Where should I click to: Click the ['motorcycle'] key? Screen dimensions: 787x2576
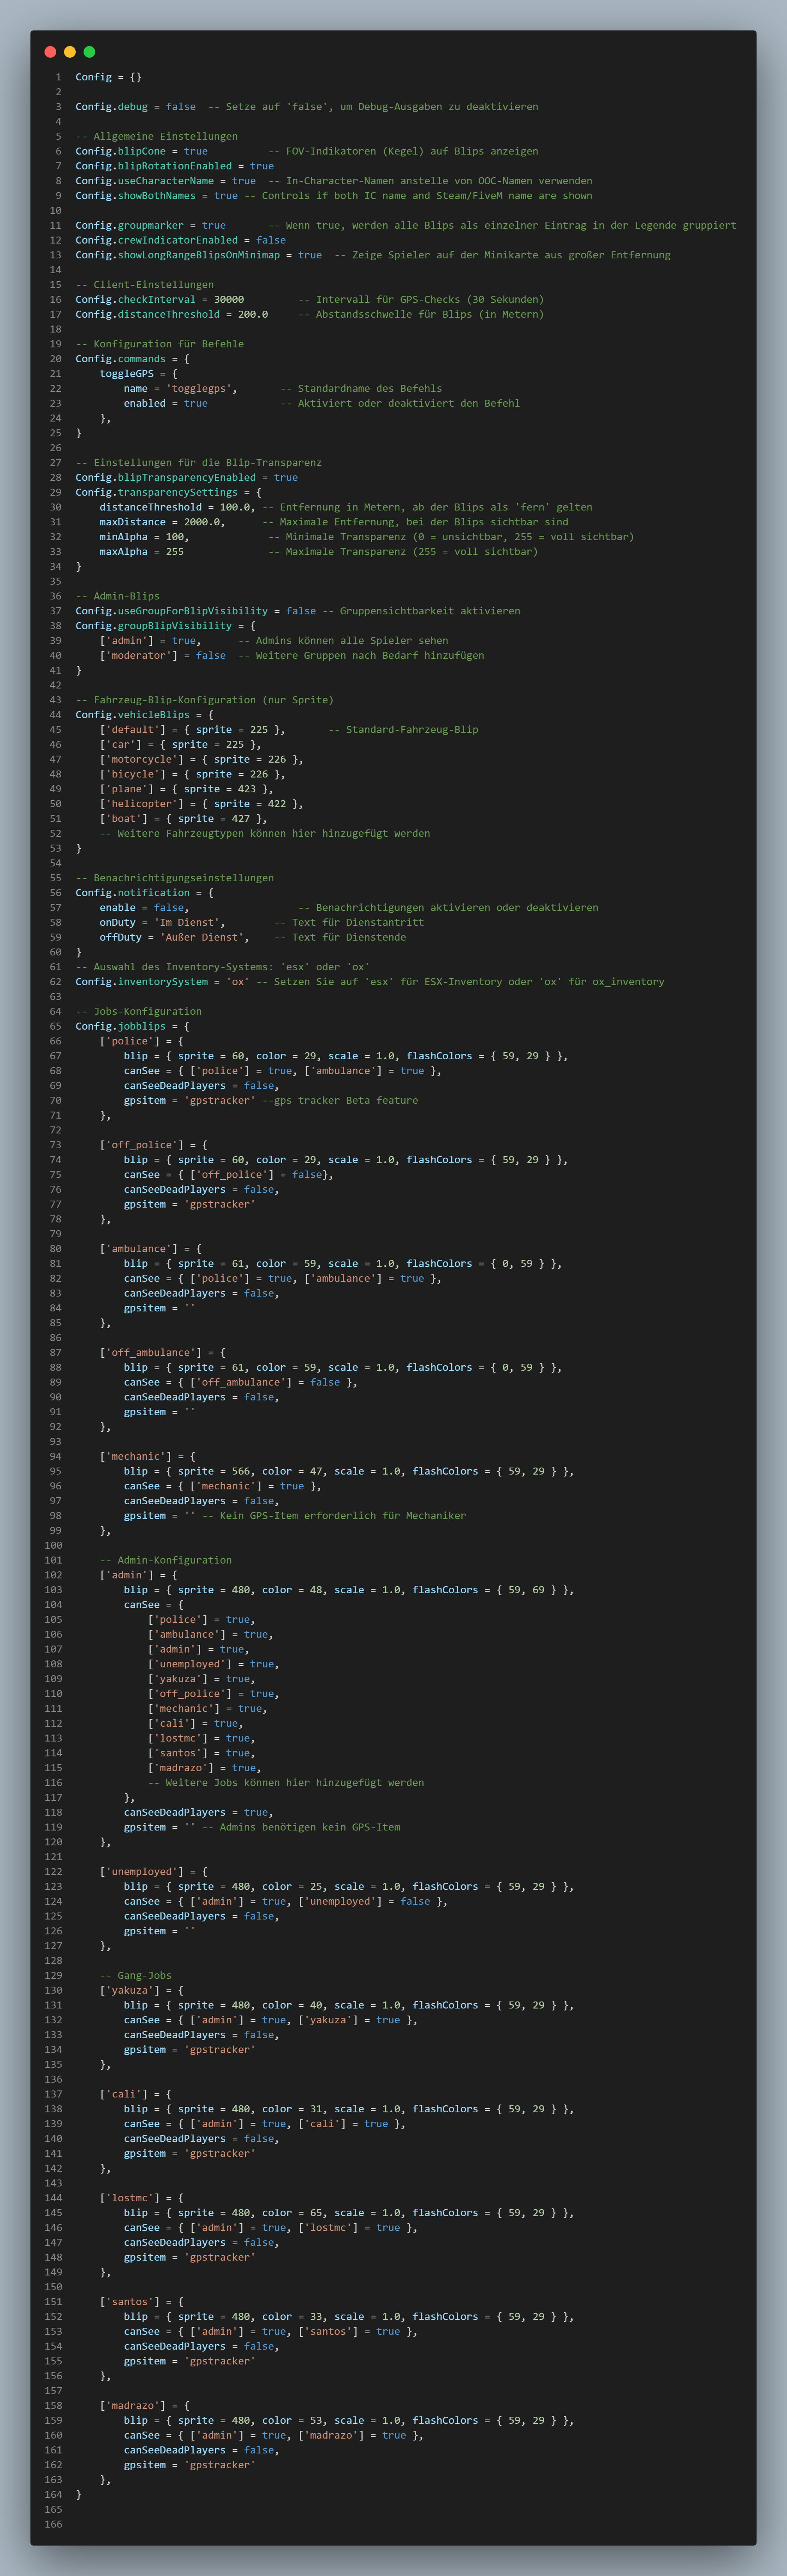(x=142, y=759)
